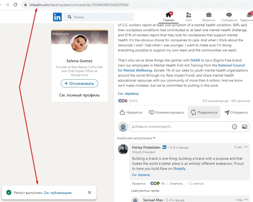Click Selena Gomez profile photo
This screenshot has width=253, height=202.
pyautogui.click(x=79, y=43)
